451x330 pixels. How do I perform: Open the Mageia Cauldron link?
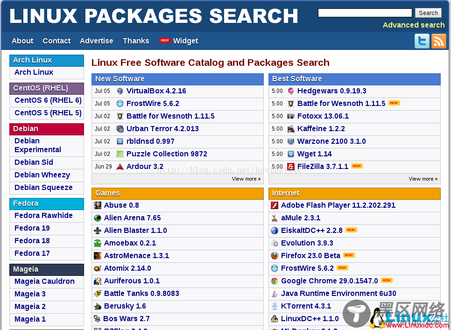(x=44, y=281)
